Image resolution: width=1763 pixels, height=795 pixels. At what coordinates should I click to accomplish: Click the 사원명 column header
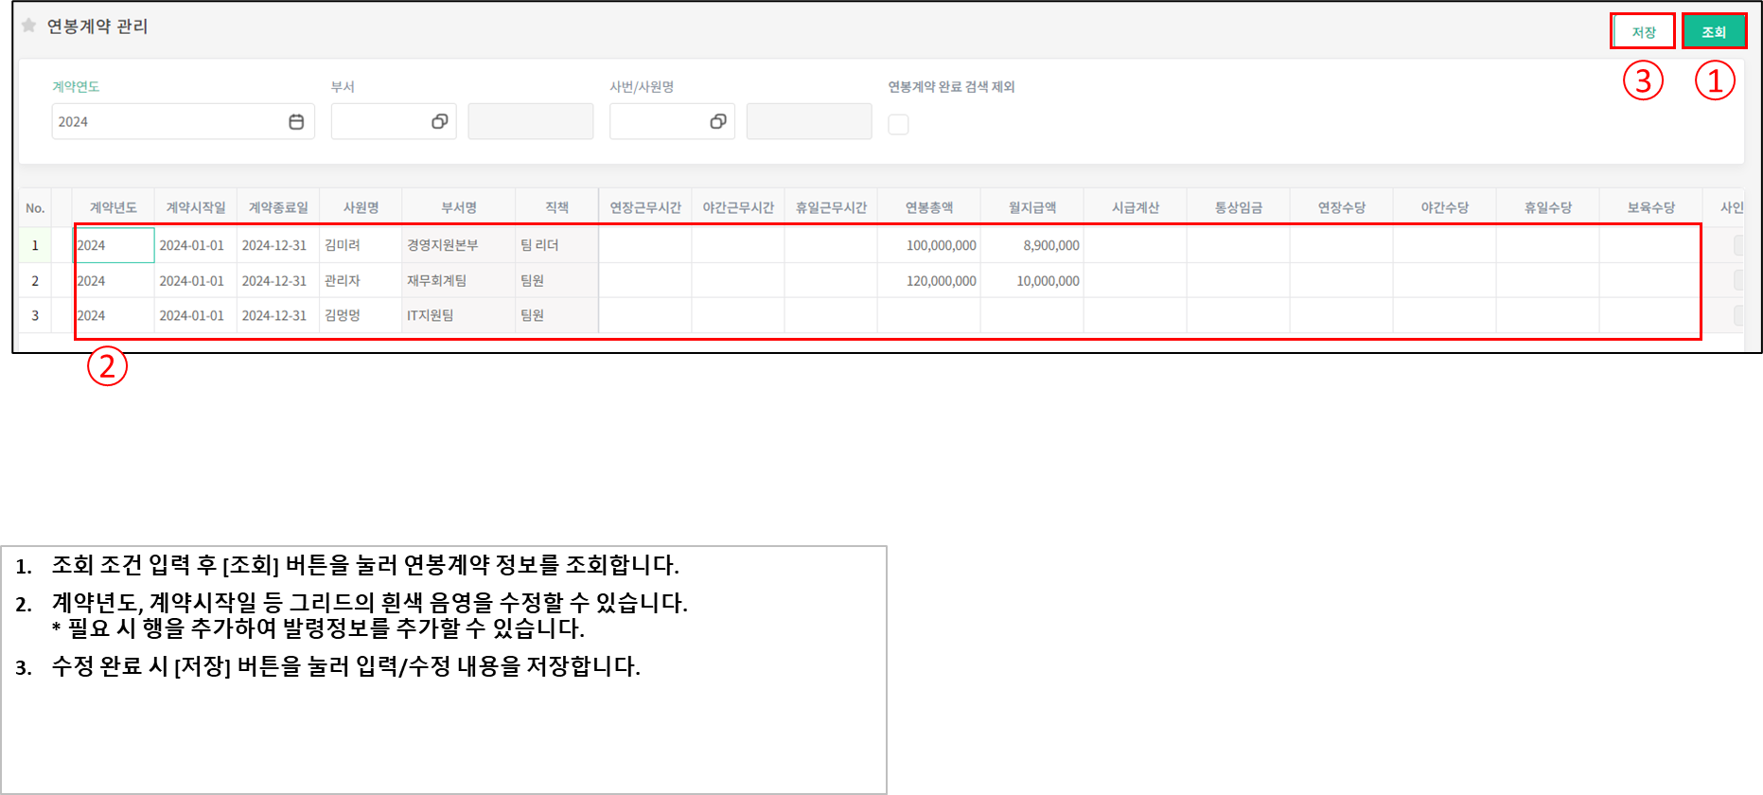361,208
